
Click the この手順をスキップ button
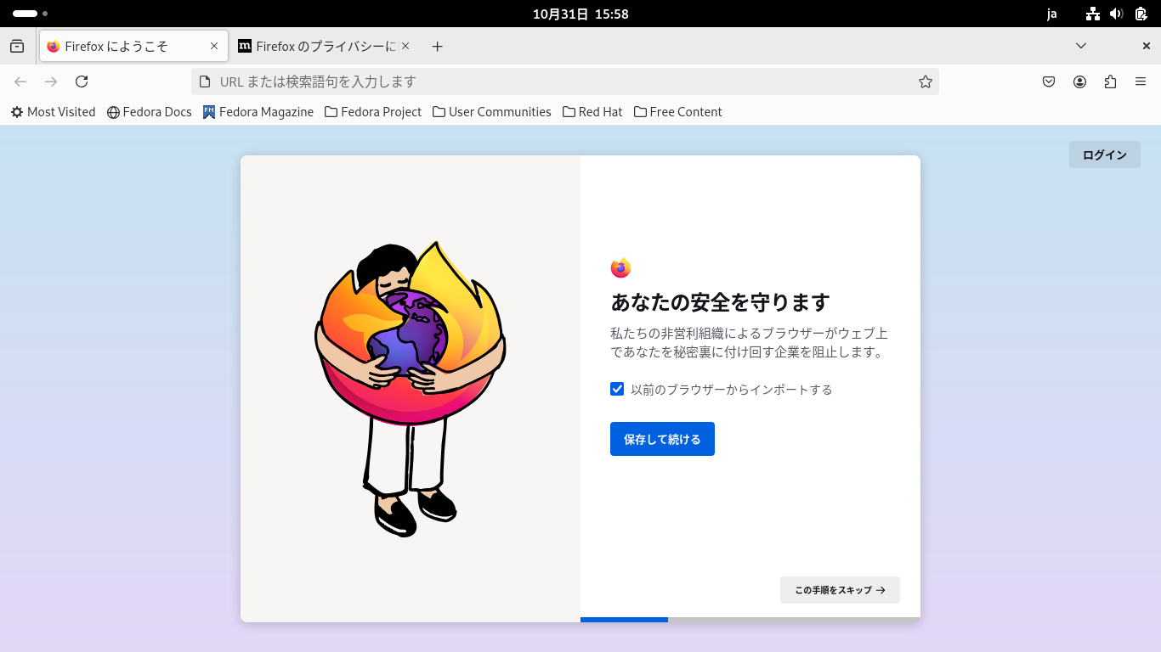click(840, 590)
